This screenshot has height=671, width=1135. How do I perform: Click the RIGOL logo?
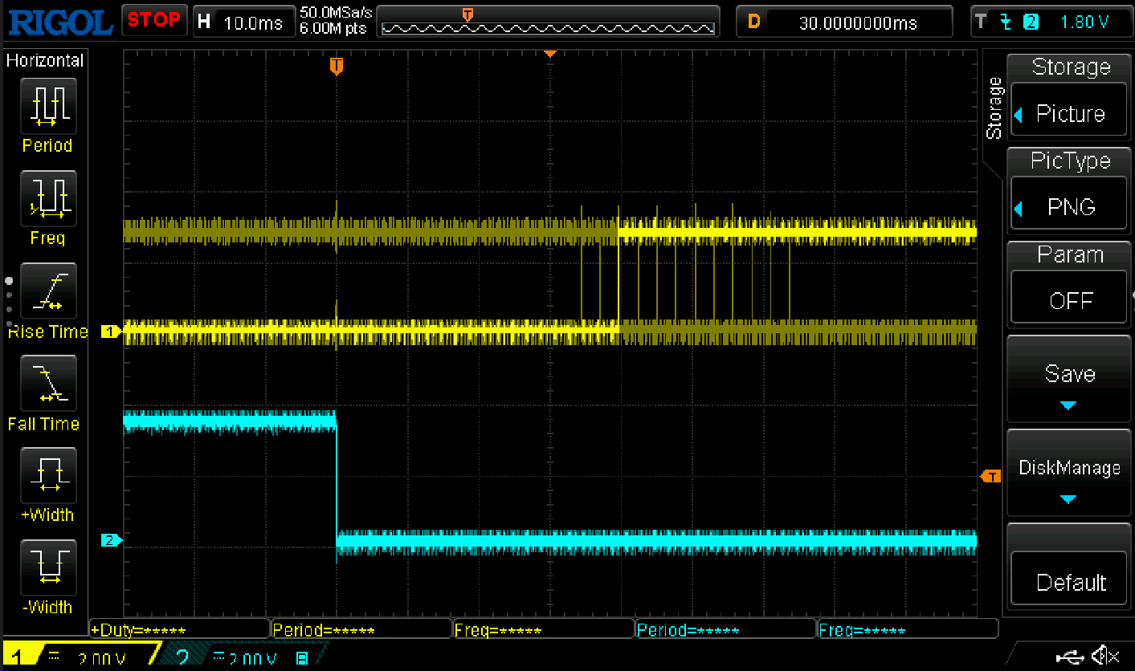tap(60, 22)
